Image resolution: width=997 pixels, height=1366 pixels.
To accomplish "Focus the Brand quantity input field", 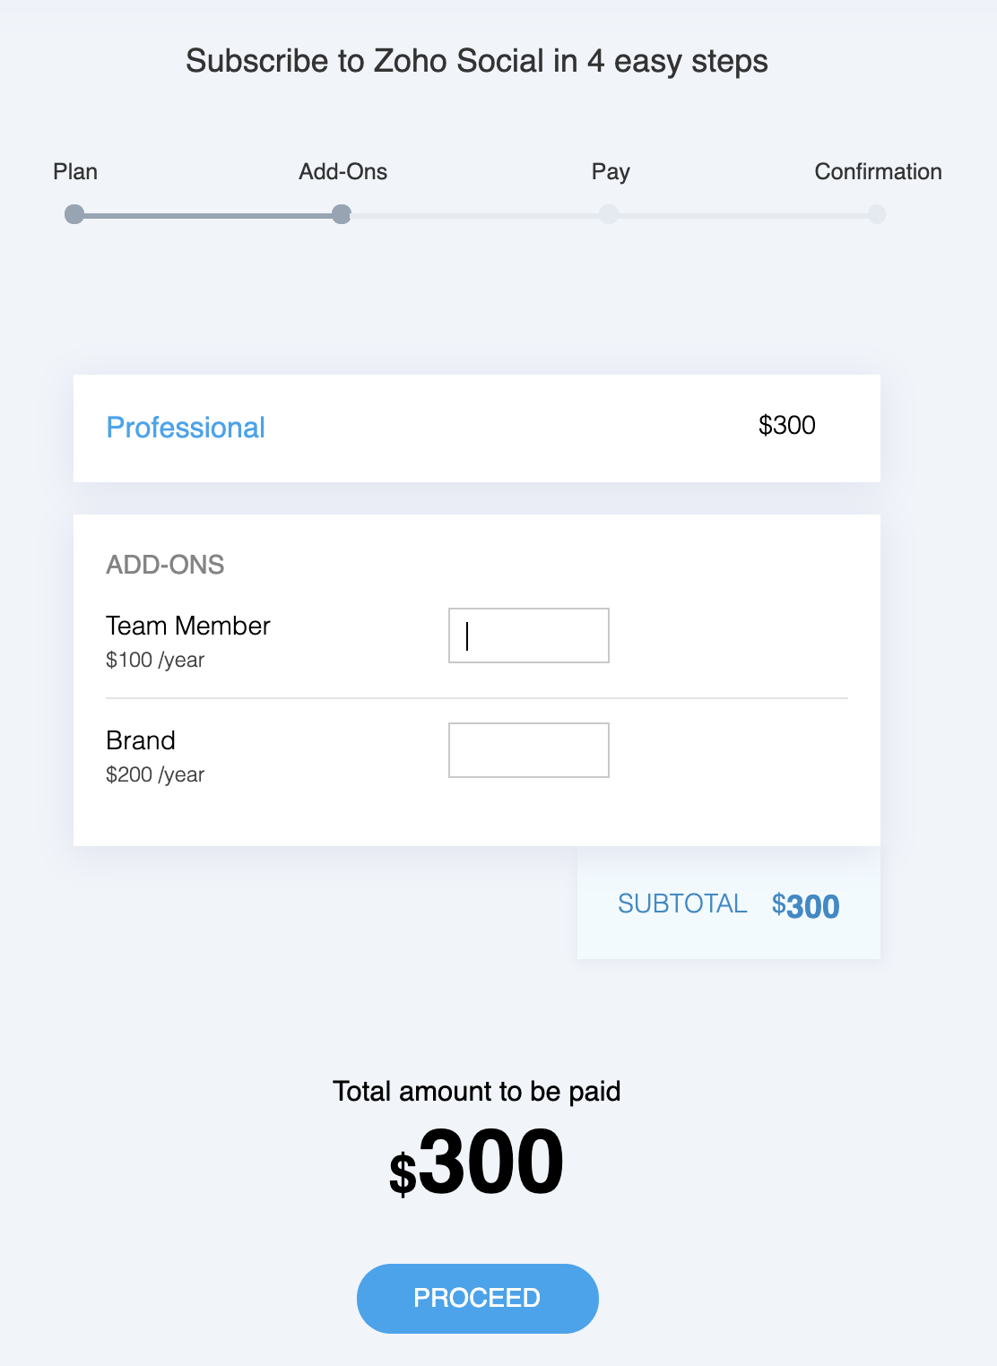I will [x=528, y=750].
